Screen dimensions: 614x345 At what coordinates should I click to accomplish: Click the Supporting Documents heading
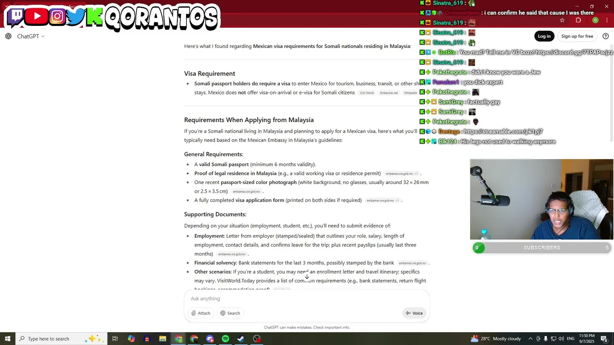pos(215,214)
